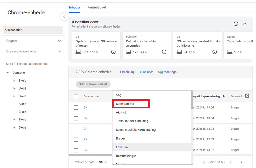Check the first device row checkbox

76,107
